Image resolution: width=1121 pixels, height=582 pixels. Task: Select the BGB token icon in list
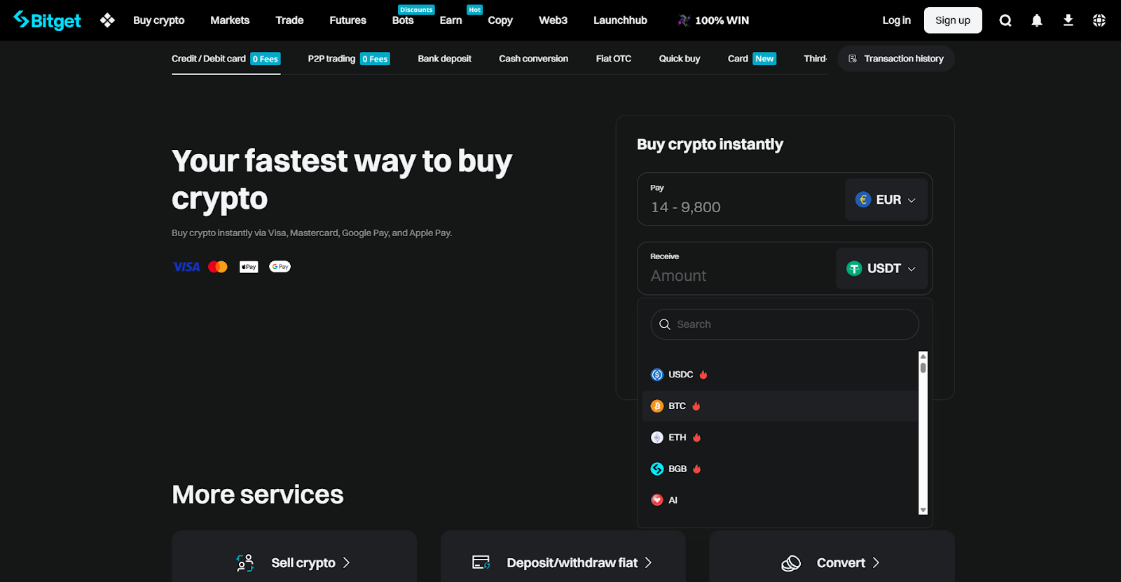(657, 469)
